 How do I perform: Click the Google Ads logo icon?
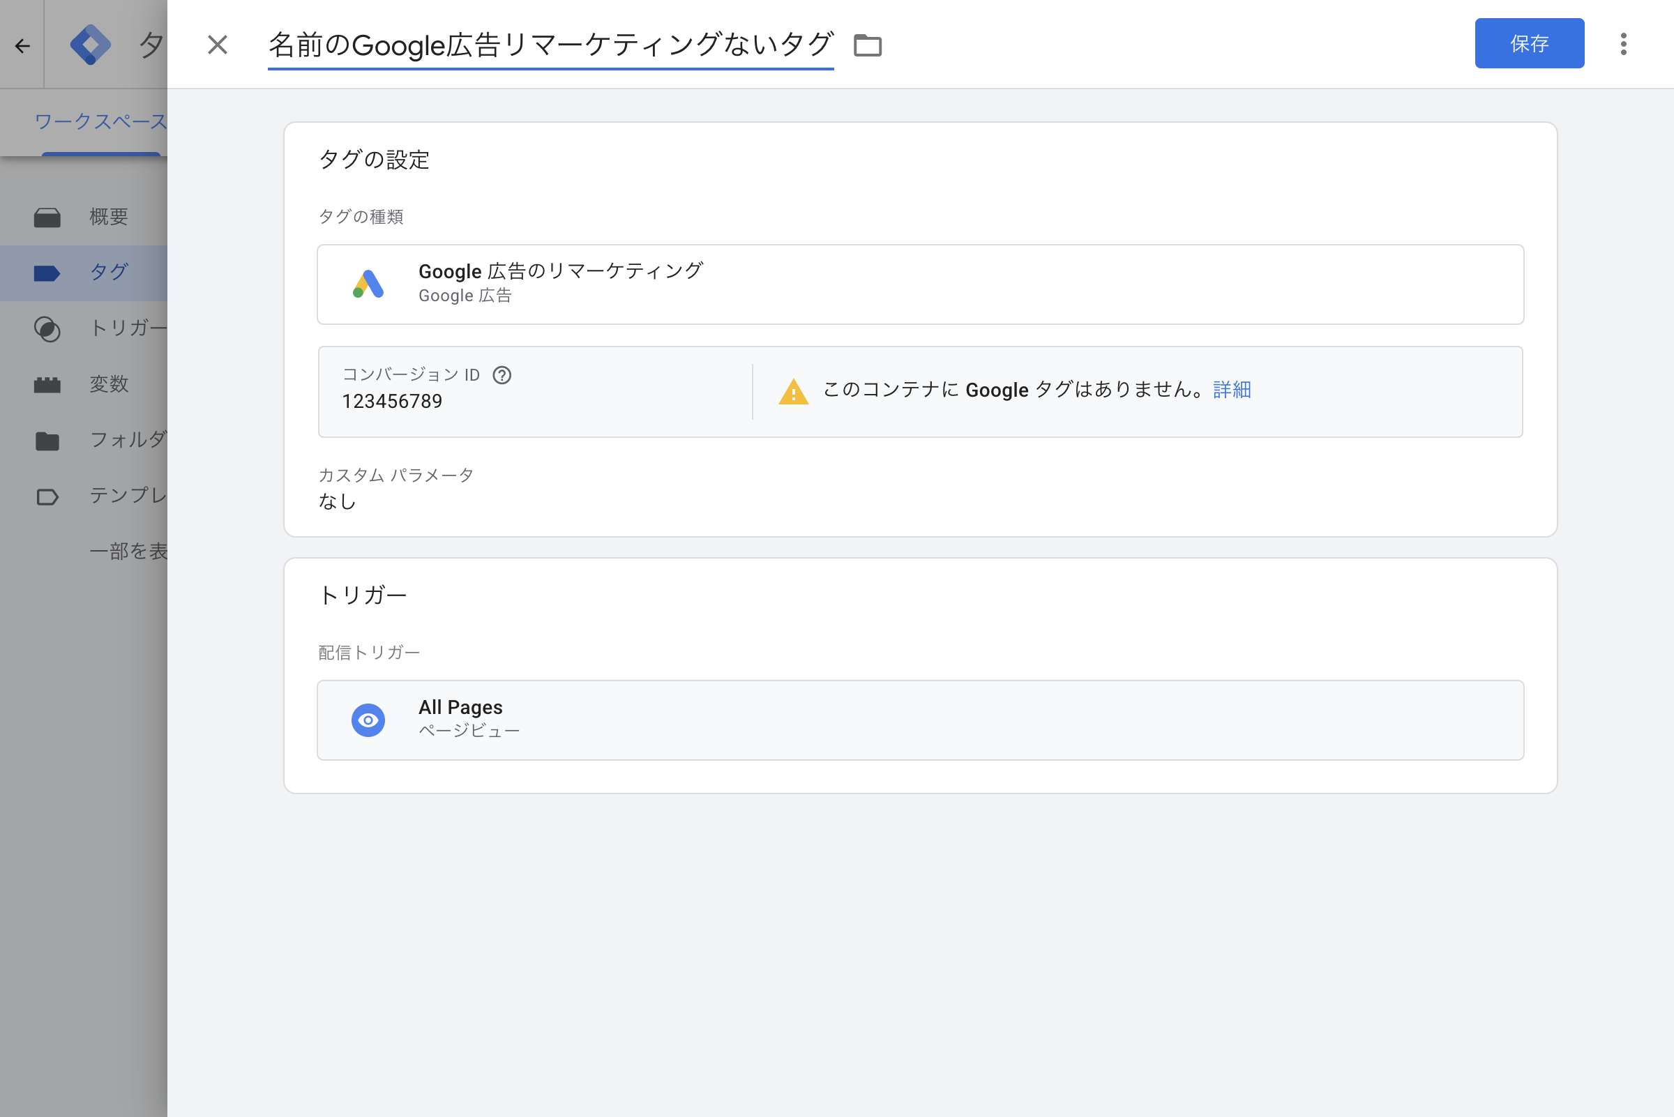368,284
